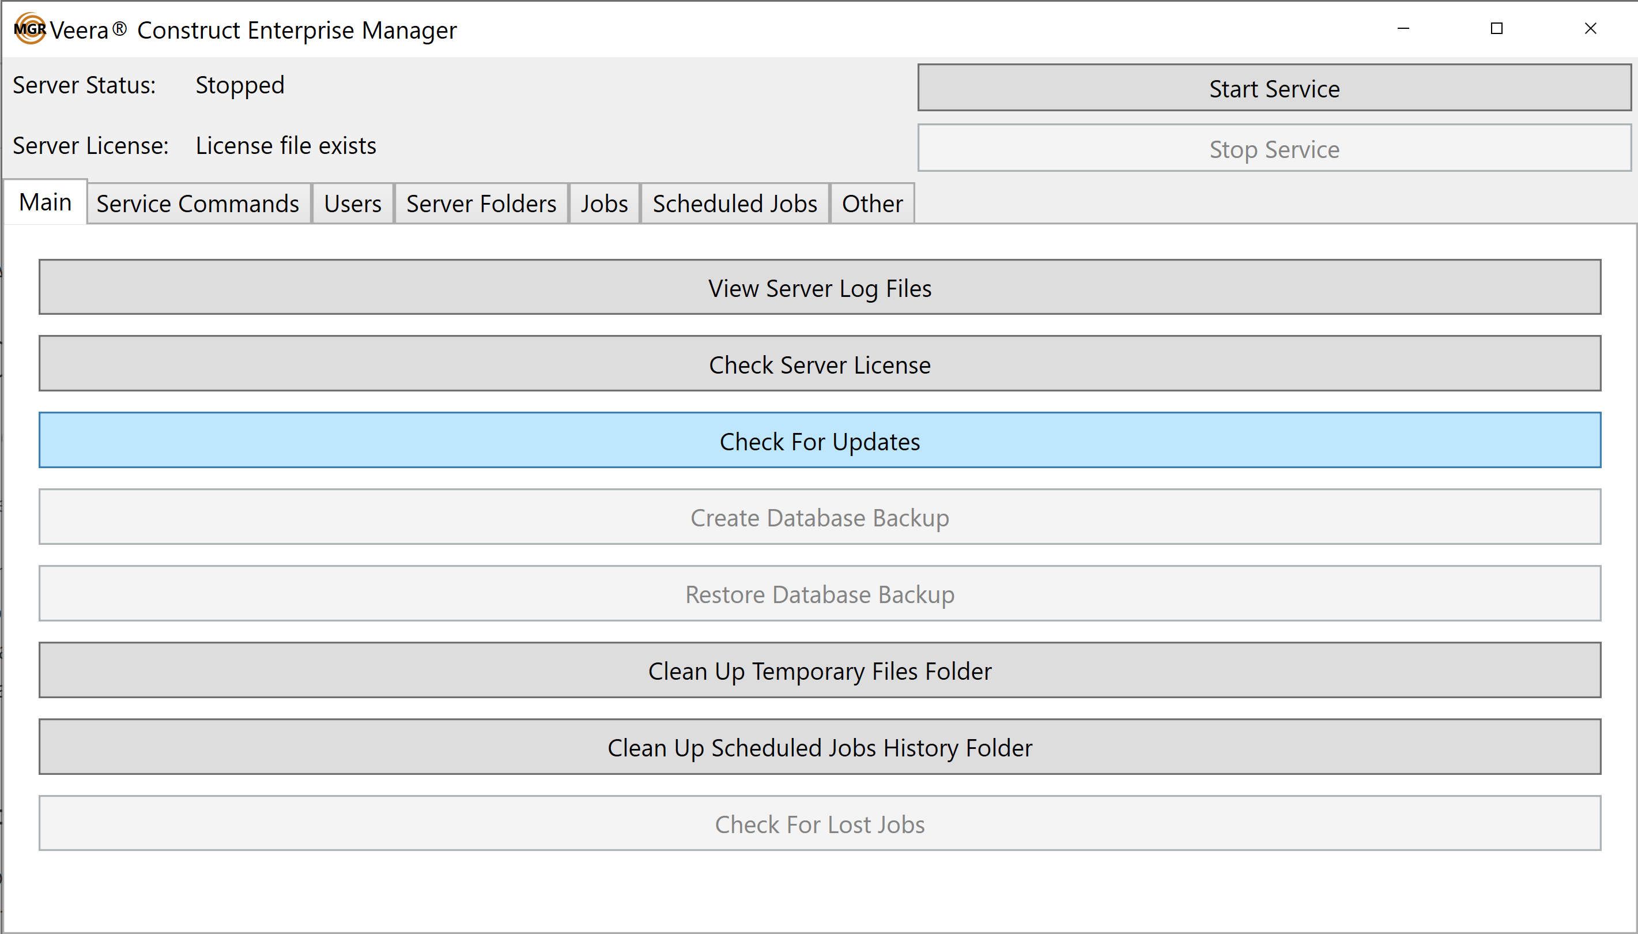Click Restore Database Backup button
This screenshot has height=934, width=1638.
[820, 594]
